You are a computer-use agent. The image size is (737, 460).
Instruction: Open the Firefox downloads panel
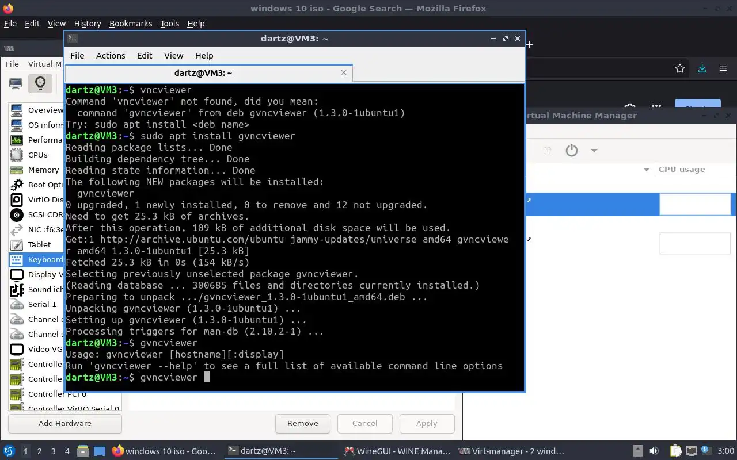(702, 68)
